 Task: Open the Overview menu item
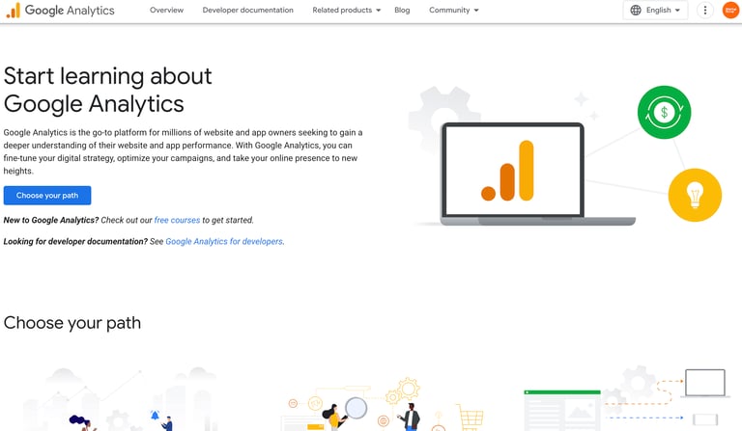pyautogui.click(x=166, y=10)
